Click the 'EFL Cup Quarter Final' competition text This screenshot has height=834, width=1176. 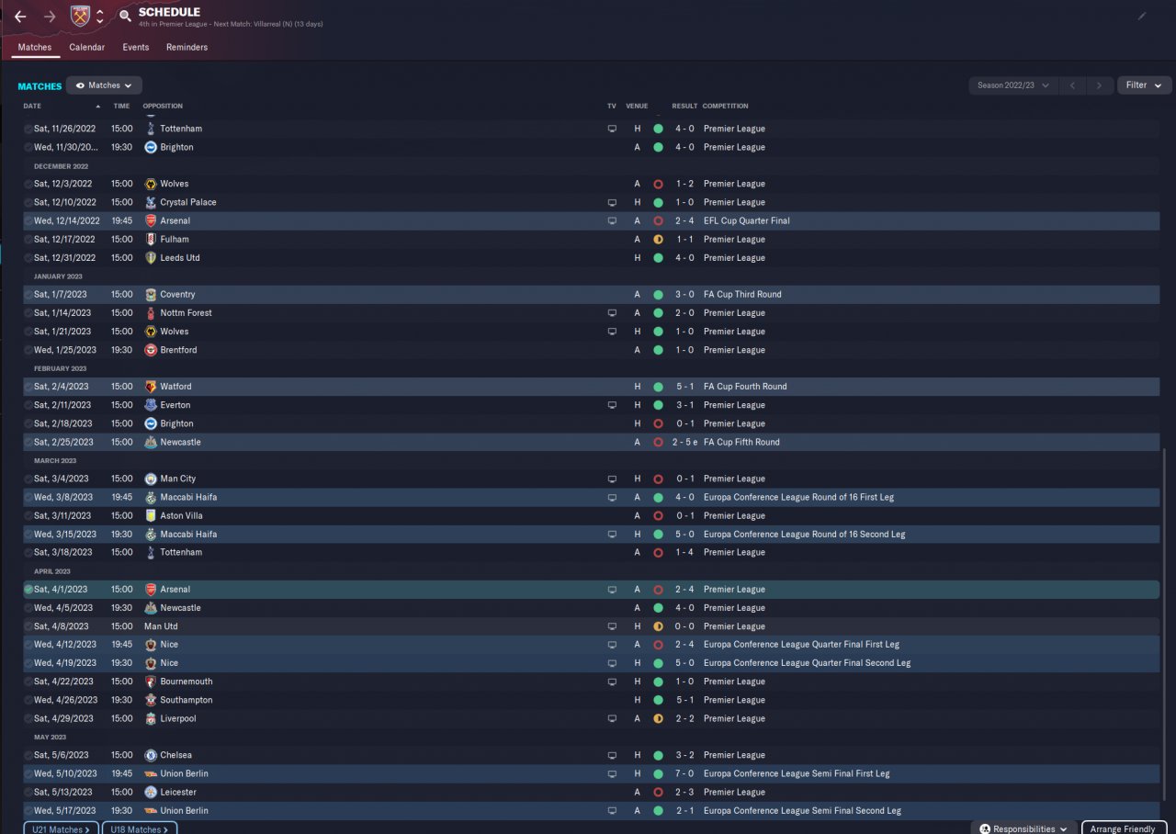click(747, 220)
